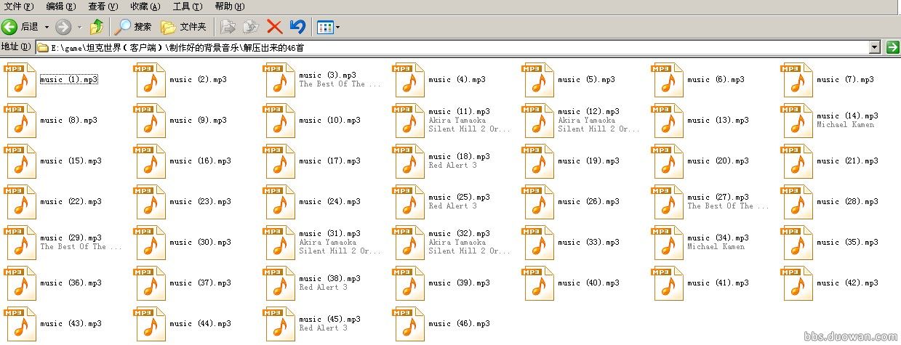Select the music (1).mp3 file
Image resolution: width=901 pixels, height=345 pixels.
coord(69,79)
